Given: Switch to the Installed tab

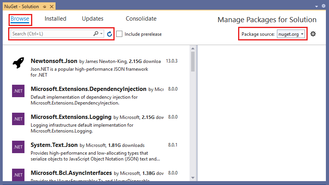Looking at the screenshot, I should [x=56, y=19].
